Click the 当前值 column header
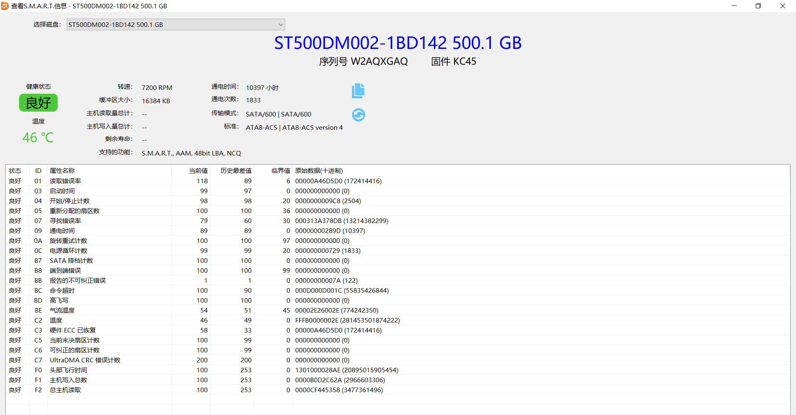Image resolution: width=796 pixels, height=415 pixels. tap(191, 171)
